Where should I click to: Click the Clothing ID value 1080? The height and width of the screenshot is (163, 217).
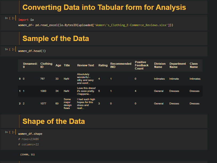[43, 91]
